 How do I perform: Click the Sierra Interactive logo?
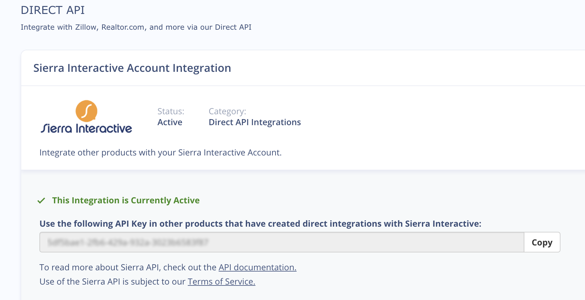click(86, 117)
